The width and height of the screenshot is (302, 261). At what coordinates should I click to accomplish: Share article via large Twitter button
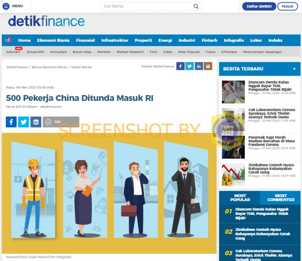point(24,122)
